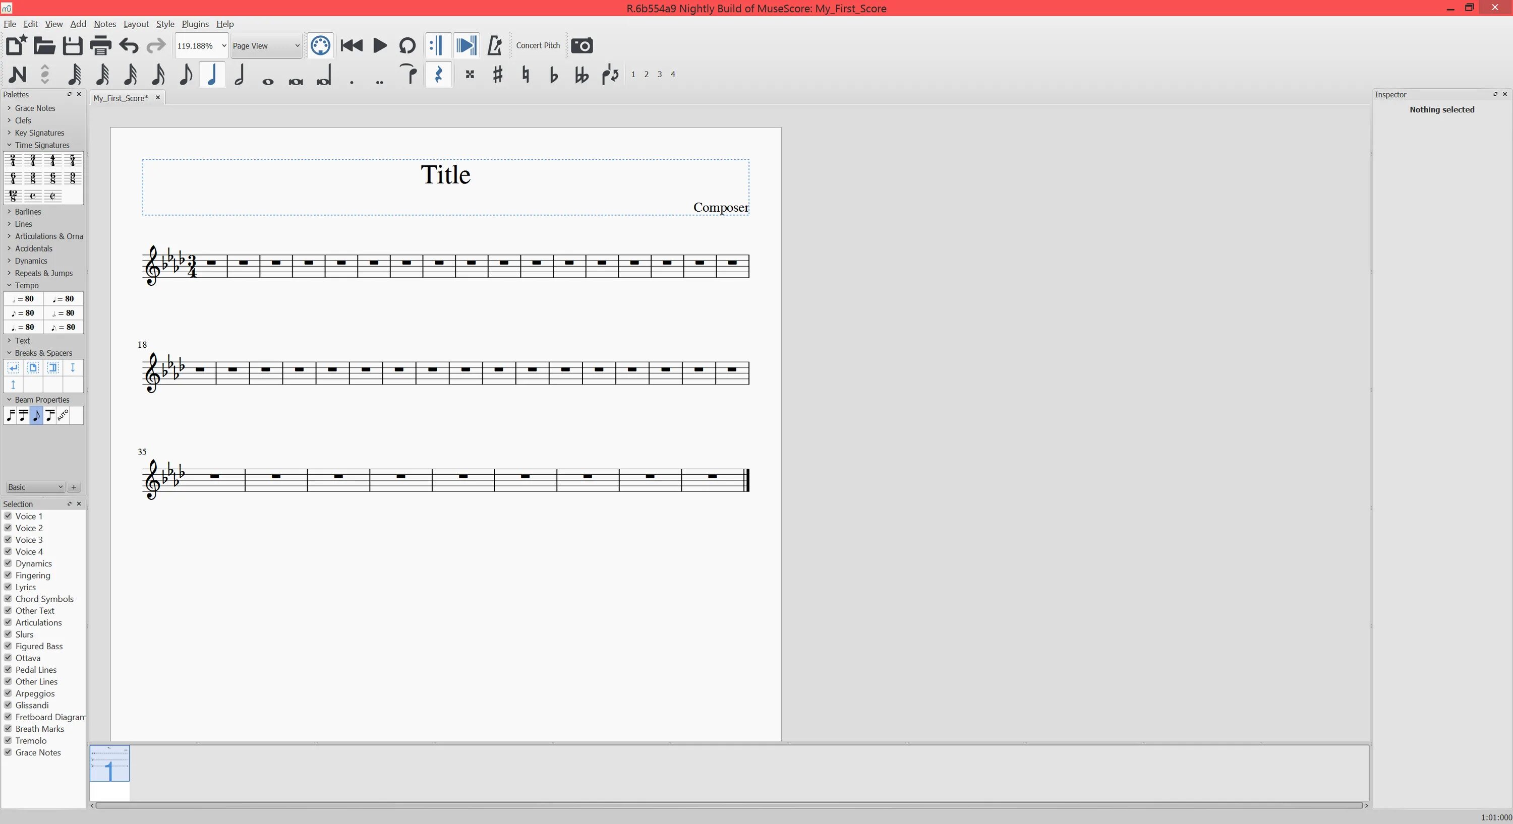Image resolution: width=1513 pixels, height=824 pixels.
Task: Select the tie icon in toolbar
Action: (409, 75)
